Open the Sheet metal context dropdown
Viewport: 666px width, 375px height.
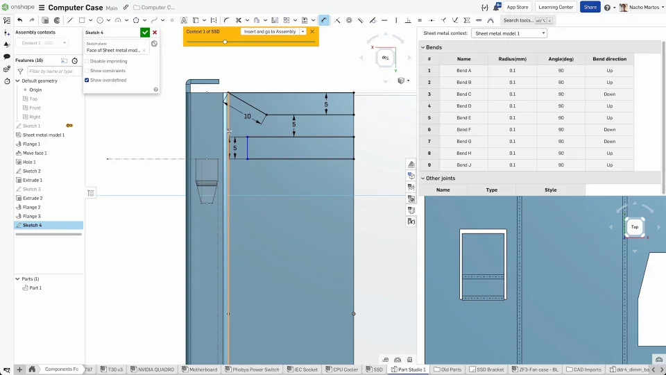[509, 33]
